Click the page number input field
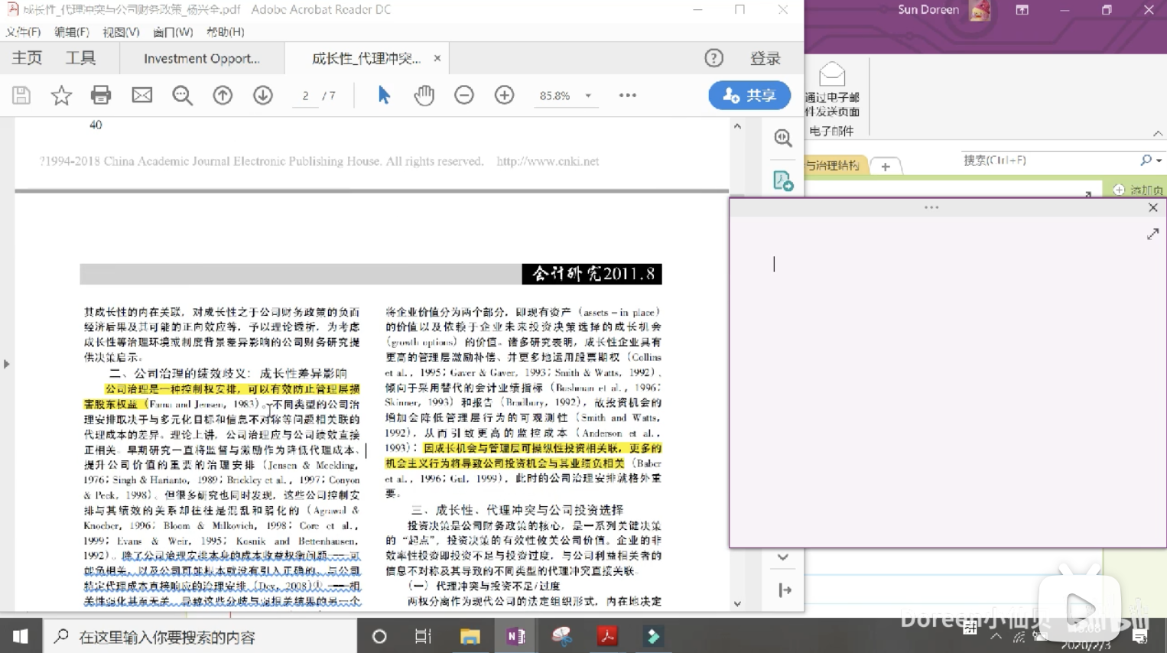 tap(305, 96)
